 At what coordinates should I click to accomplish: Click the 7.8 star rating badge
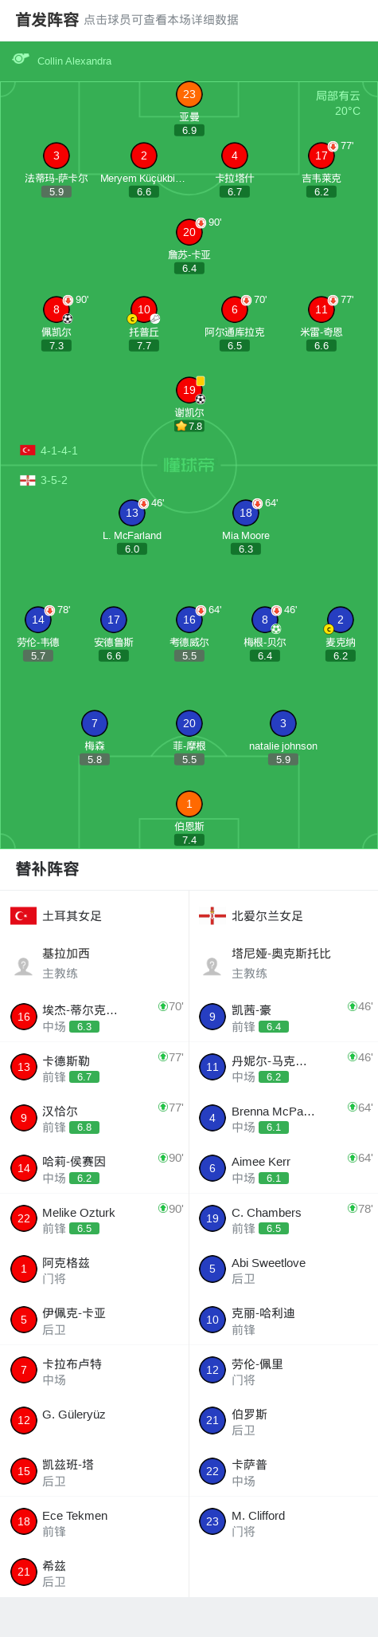pyautogui.click(x=189, y=426)
